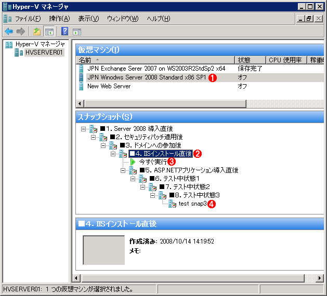Click snapshot icon of 2. セキュリティパッチ適用後
Viewport: 327px width, 296px height.
coord(103,137)
